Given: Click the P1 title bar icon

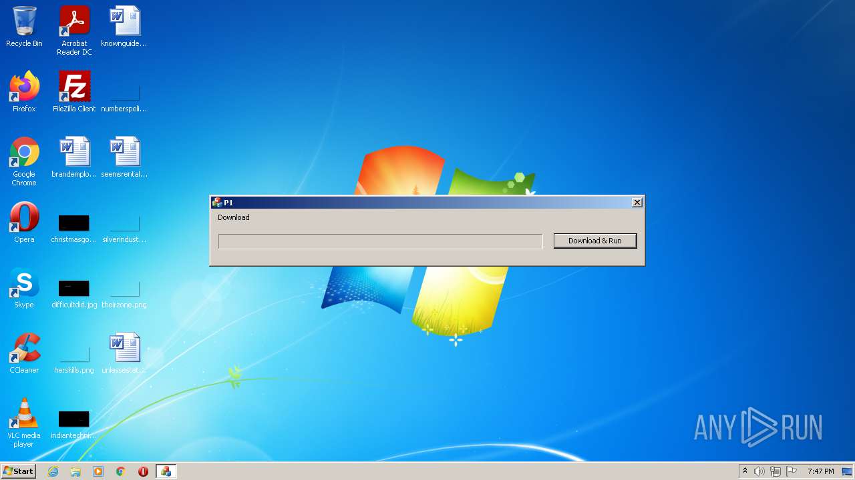Looking at the screenshot, I should [x=216, y=202].
